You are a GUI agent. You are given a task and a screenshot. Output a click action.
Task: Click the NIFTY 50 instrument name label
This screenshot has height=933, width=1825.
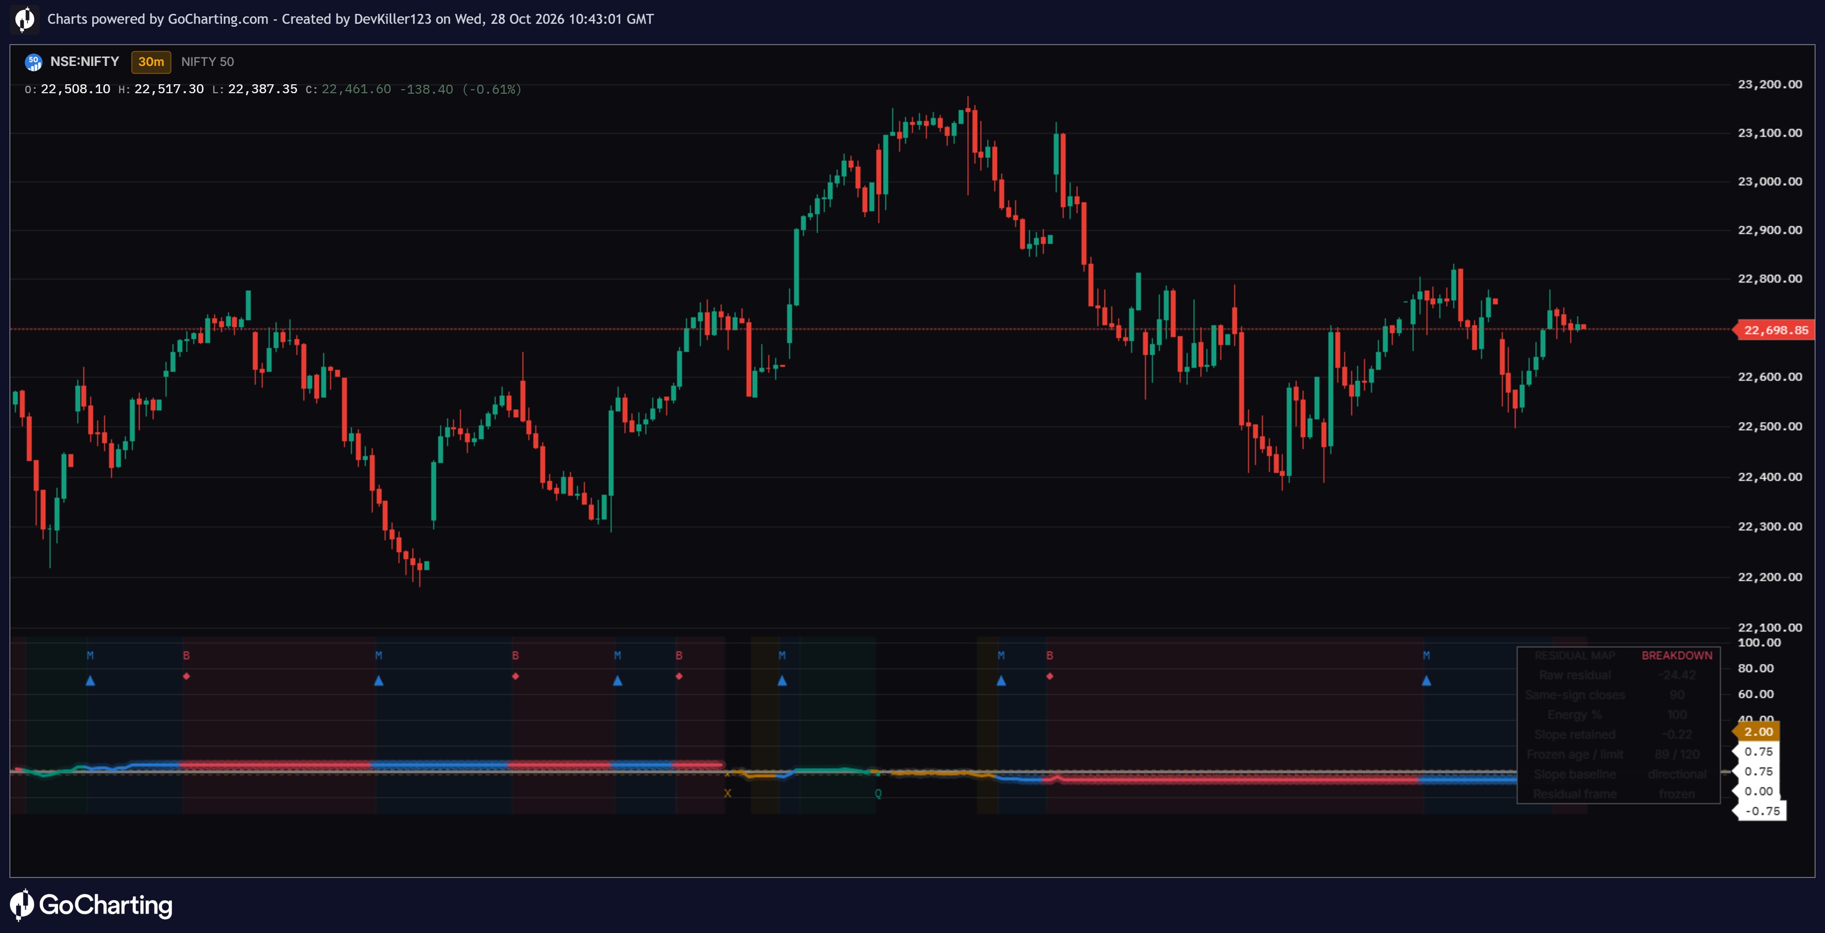pos(208,61)
